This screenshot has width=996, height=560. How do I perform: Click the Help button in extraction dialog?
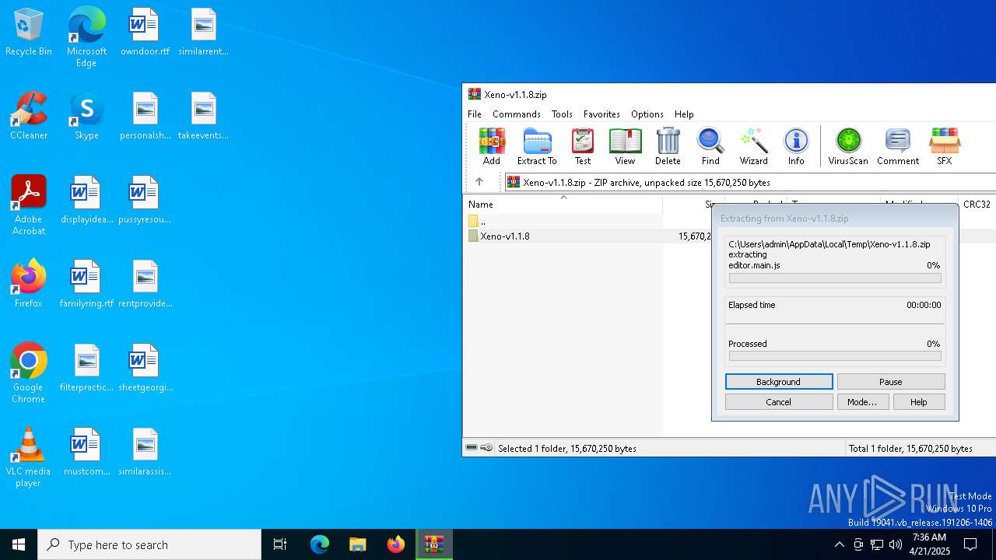coord(919,402)
